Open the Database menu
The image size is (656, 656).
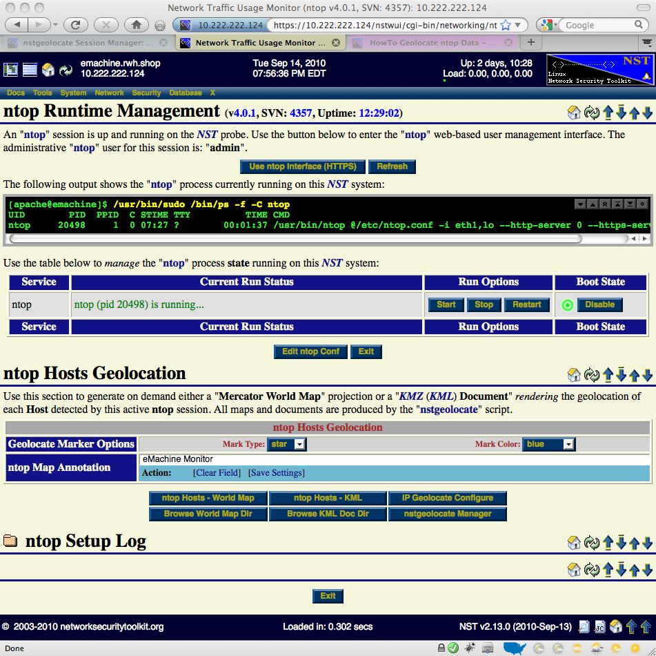[186, 93]
